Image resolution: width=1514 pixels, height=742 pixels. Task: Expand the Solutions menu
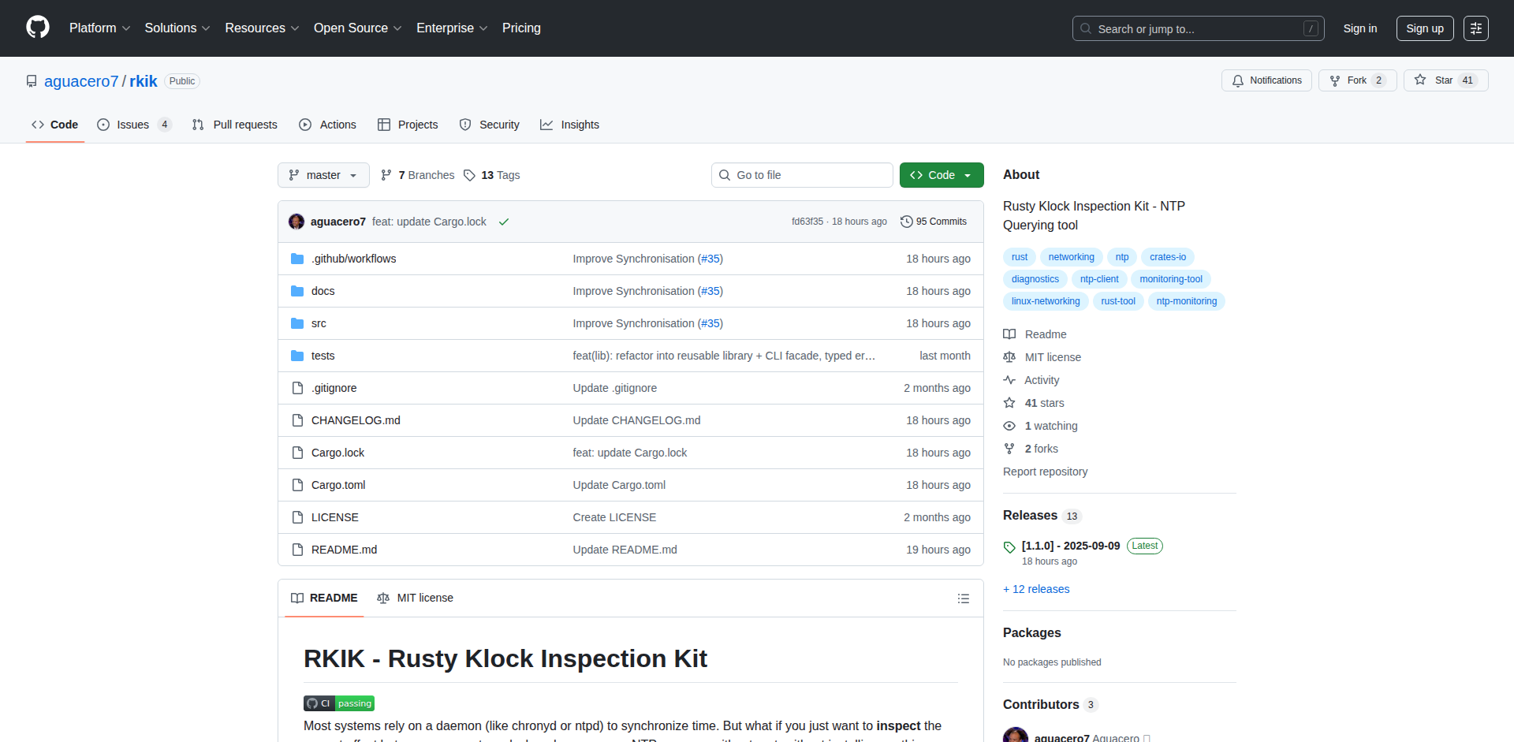tap(177, 28)
